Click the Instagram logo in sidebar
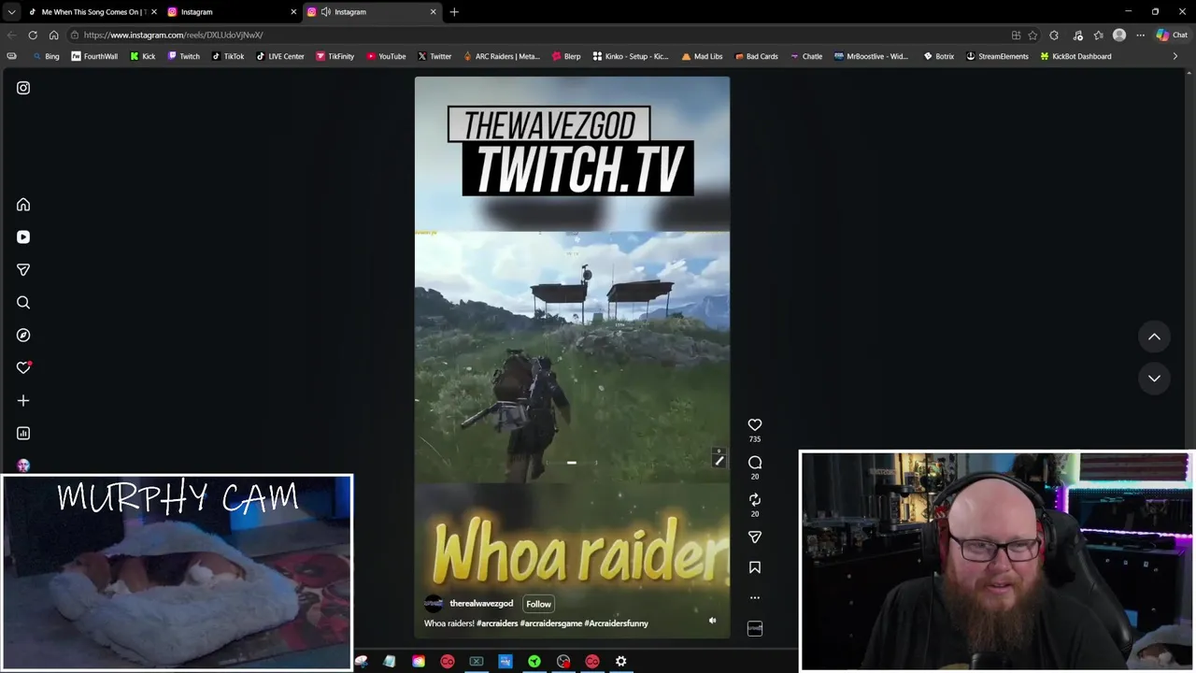Viewport: 1196px width, 673px height. 23,88
